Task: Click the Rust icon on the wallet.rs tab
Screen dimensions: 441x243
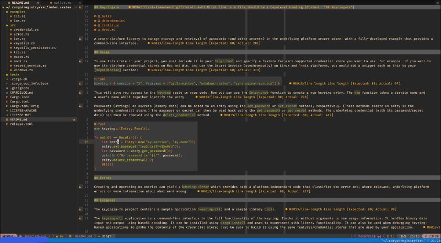Action: point(51,3)
